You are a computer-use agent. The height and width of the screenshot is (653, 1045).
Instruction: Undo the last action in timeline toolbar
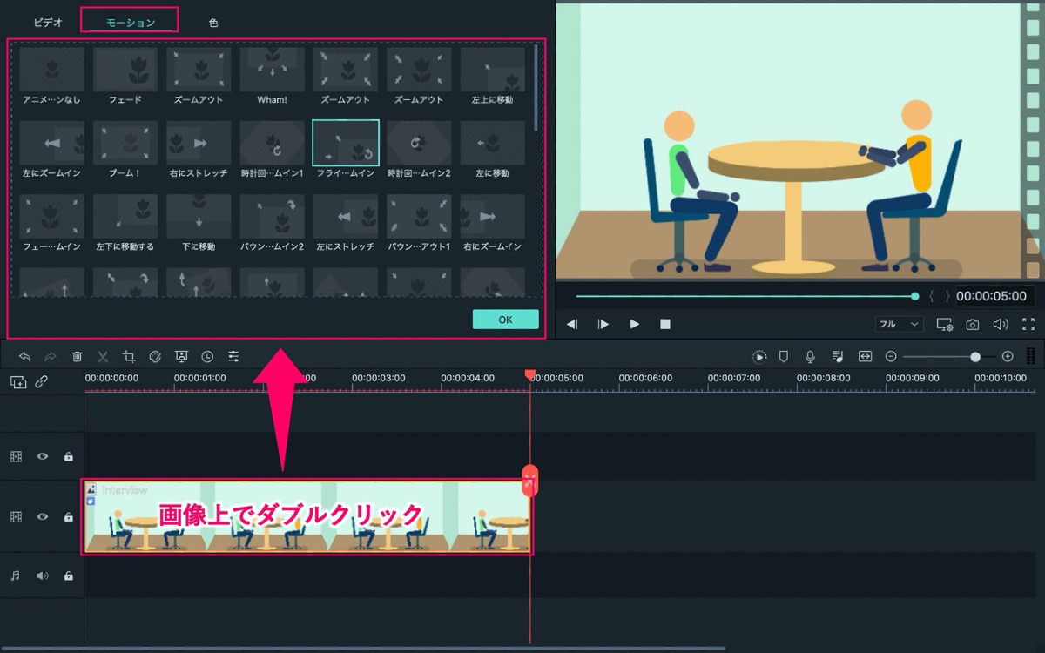coord(24,357)
